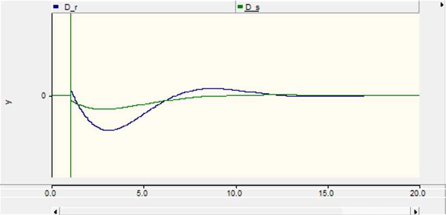
Task: Click the right arrow of horizontal scrollbar
Action: [x=416, y=212]
